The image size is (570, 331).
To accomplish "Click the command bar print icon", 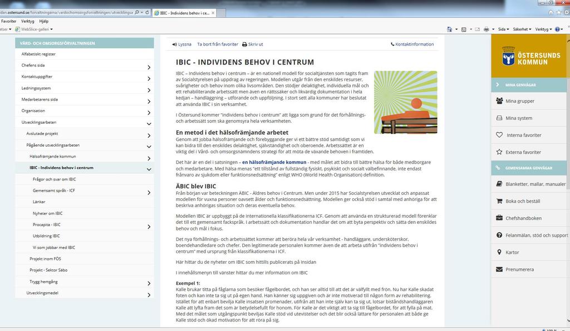I will pyautogui.click(x=487, y=29).
